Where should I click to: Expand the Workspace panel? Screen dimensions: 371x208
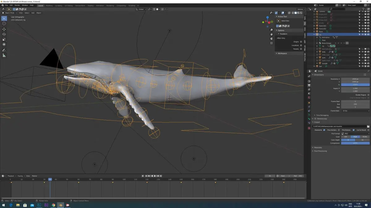pyautogui.click(x=282, y=53)
